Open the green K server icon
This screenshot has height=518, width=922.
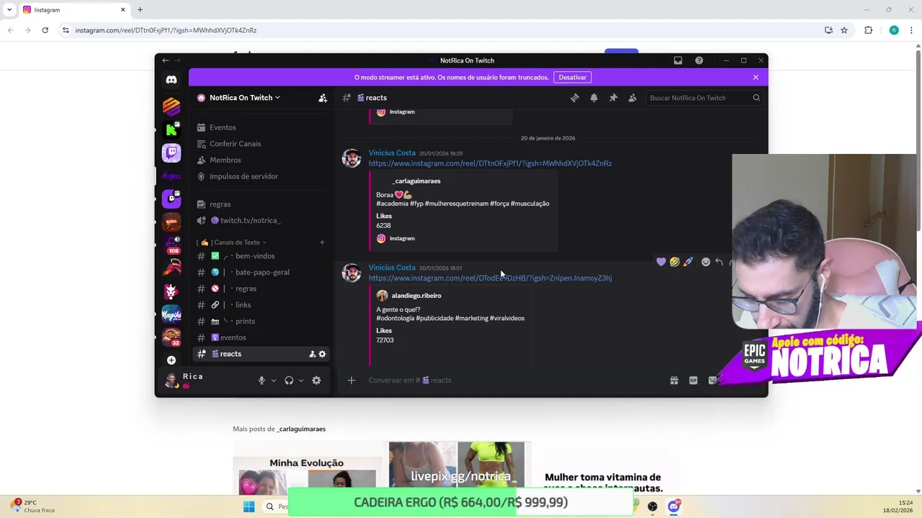click(171, 129)
